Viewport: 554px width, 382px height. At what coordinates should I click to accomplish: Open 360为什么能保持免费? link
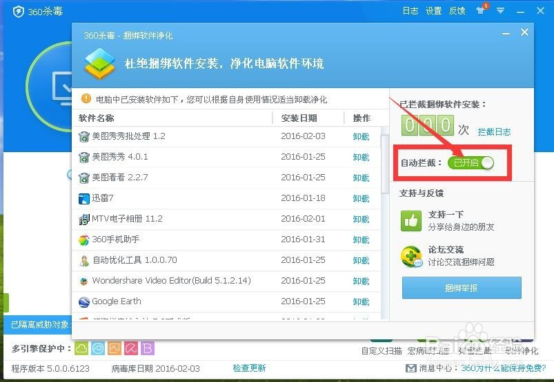point(504,368)
